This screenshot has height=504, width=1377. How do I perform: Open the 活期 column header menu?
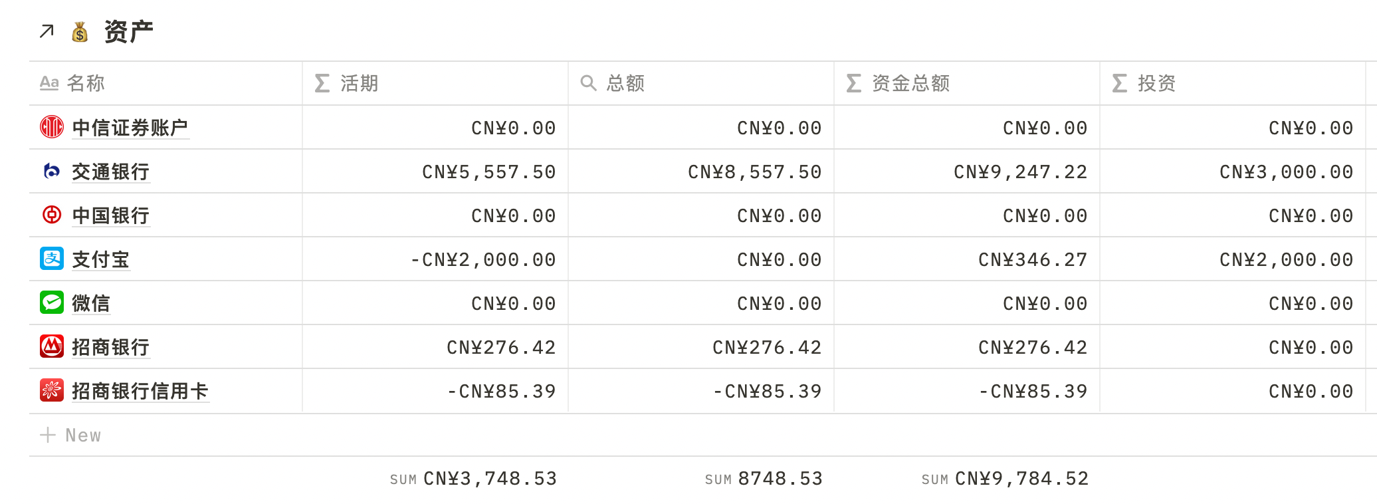[359, 83]
